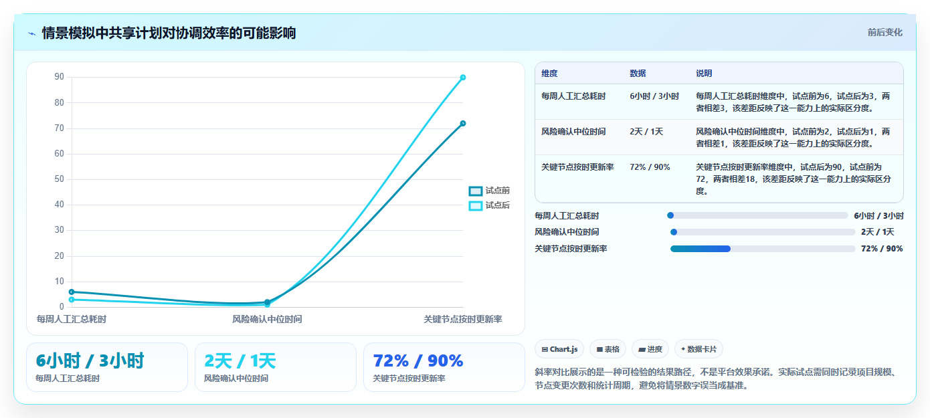Viewport: 930px width, 418px height.
Task: Click description of 风险确认中位时间维度中
Action: 794,137
